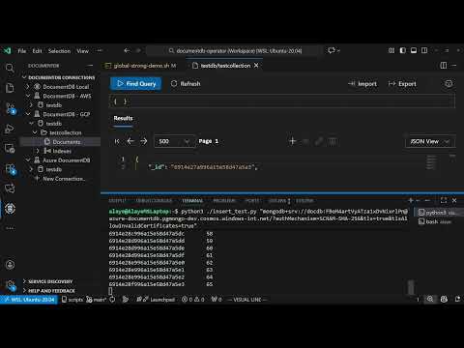Click the Import button
464x348 pixels.
click(x=362, y=84)
